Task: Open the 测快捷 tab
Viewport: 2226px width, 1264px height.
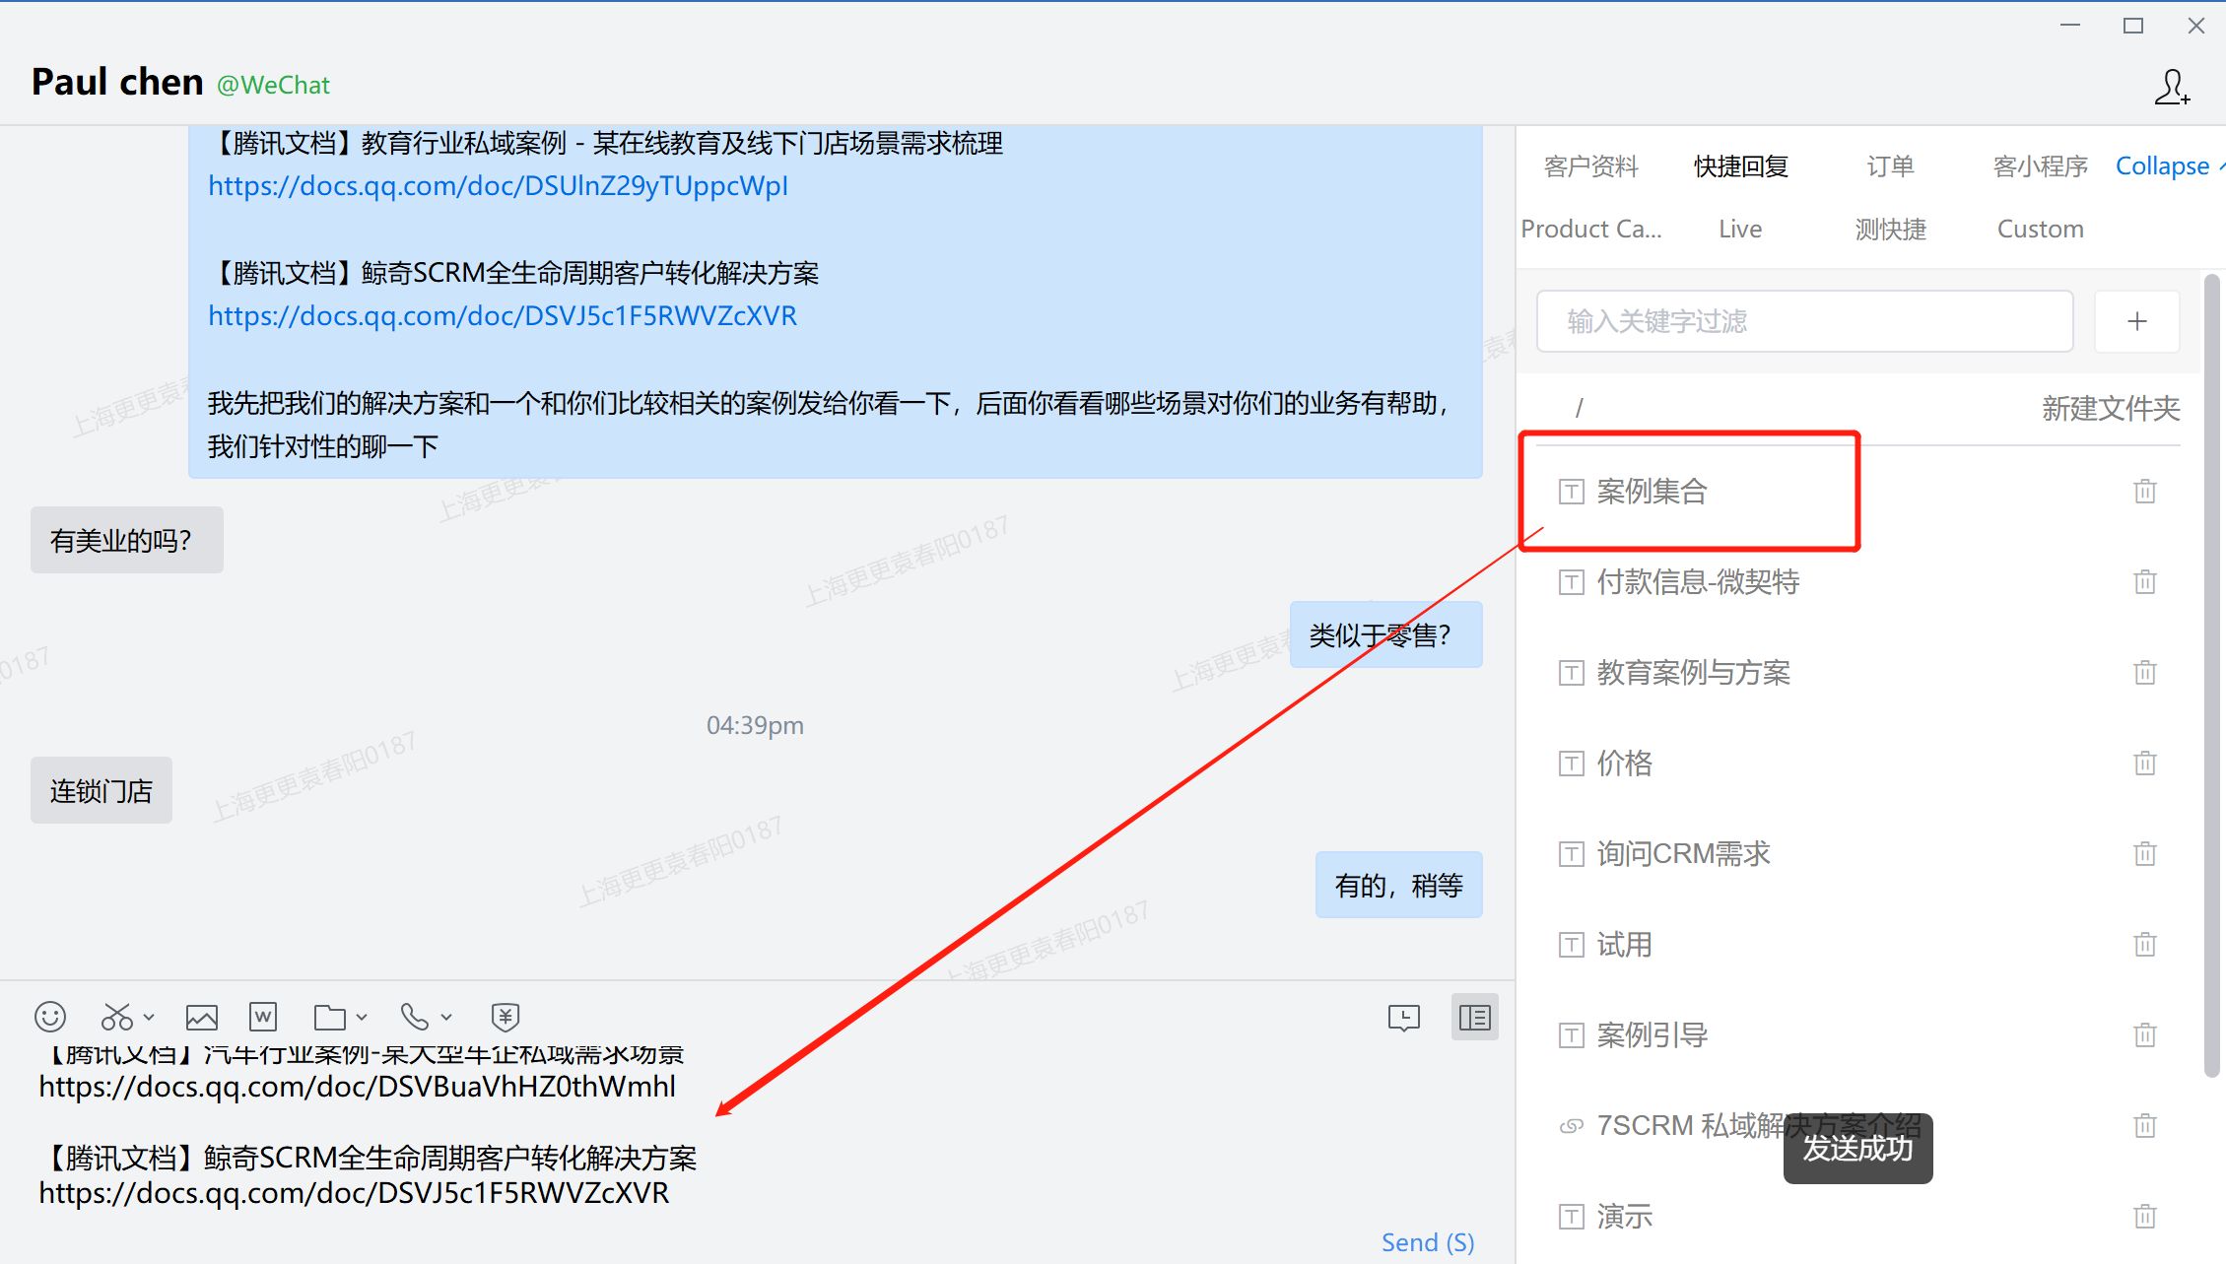Action: tap(1891, 229)
